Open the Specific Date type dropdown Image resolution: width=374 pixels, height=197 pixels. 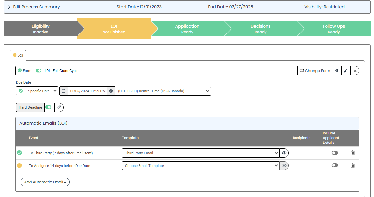[42, 91]
